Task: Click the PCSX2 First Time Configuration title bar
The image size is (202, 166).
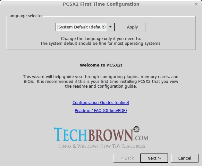Action: click(x=101, y=4)
